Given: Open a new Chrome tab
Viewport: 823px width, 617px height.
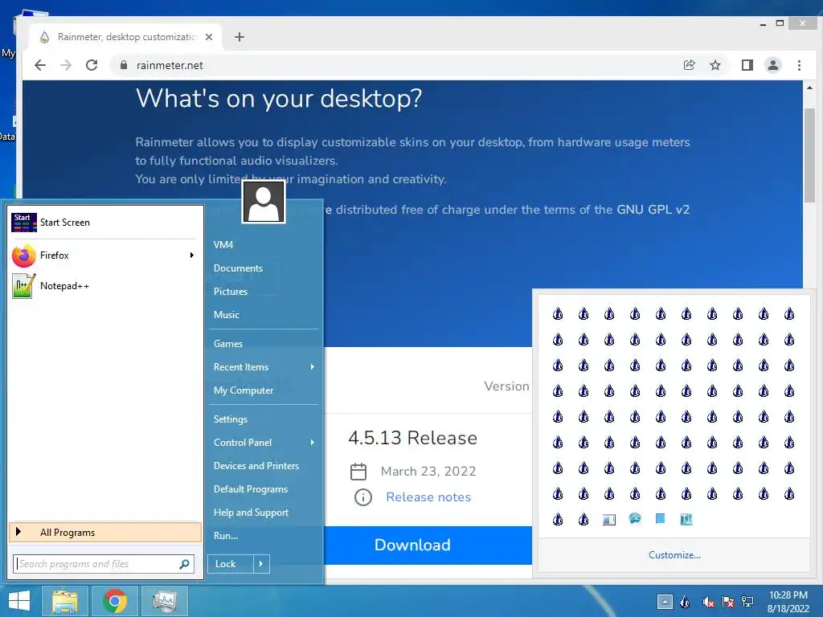Looking at the screenshot, I should (240, 37).
